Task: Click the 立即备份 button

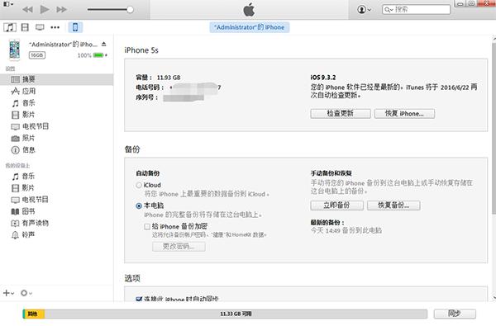Action: (x=336, y=206)
